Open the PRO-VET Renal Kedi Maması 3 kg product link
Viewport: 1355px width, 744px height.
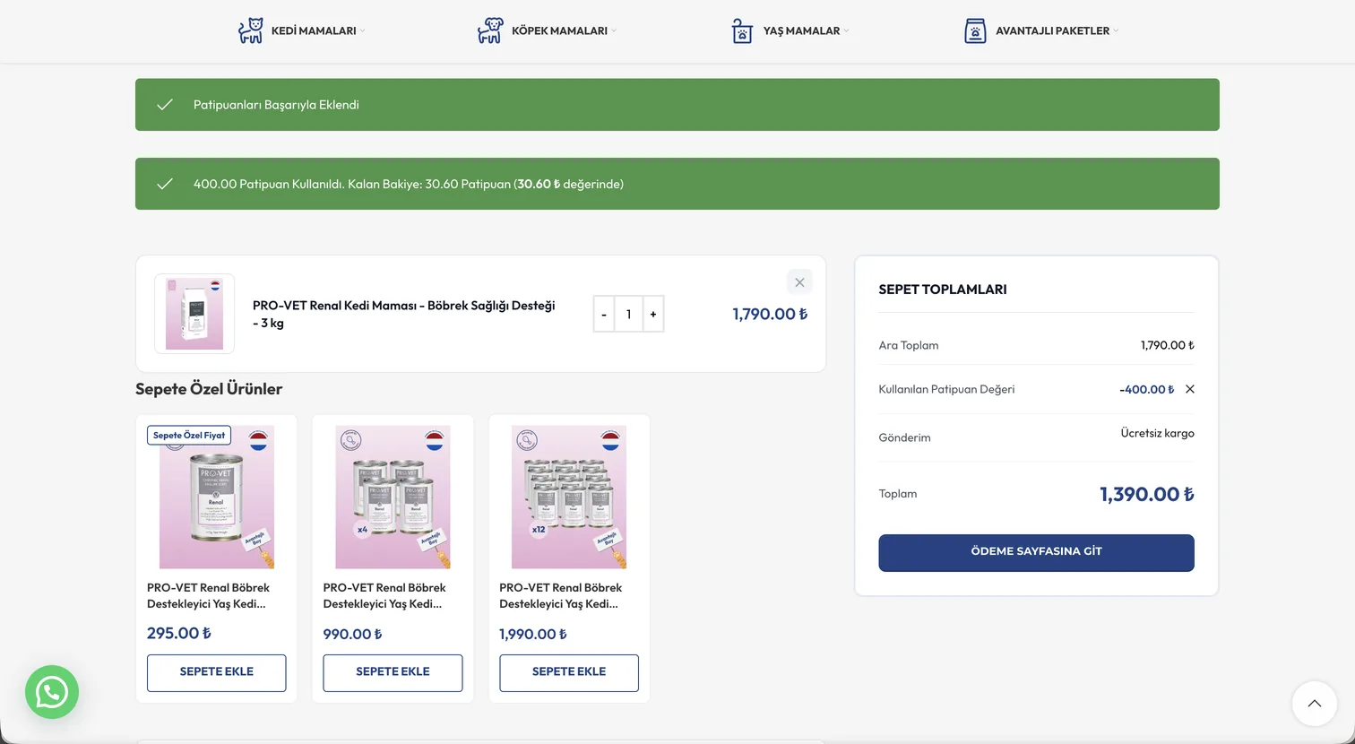click(404, 314)
